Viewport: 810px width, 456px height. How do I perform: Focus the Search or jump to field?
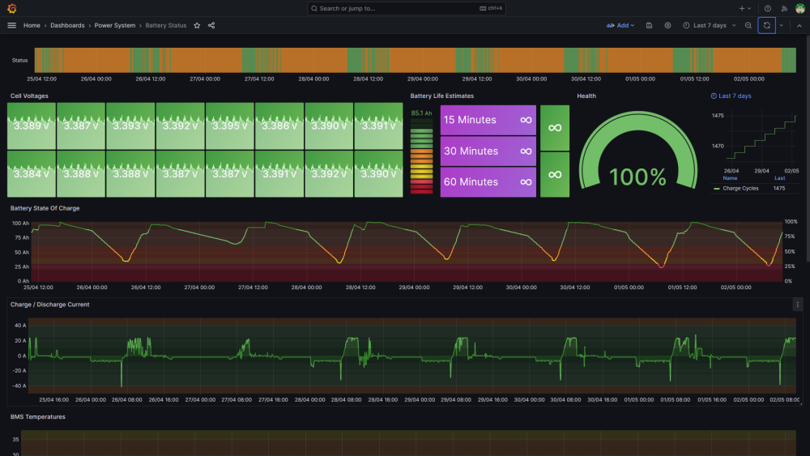[406, 8]
